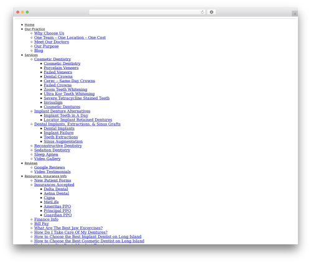Click the green maximize window button
This screenshot has width=311, height=263.
pyautogui.click(x=27, y=12)
